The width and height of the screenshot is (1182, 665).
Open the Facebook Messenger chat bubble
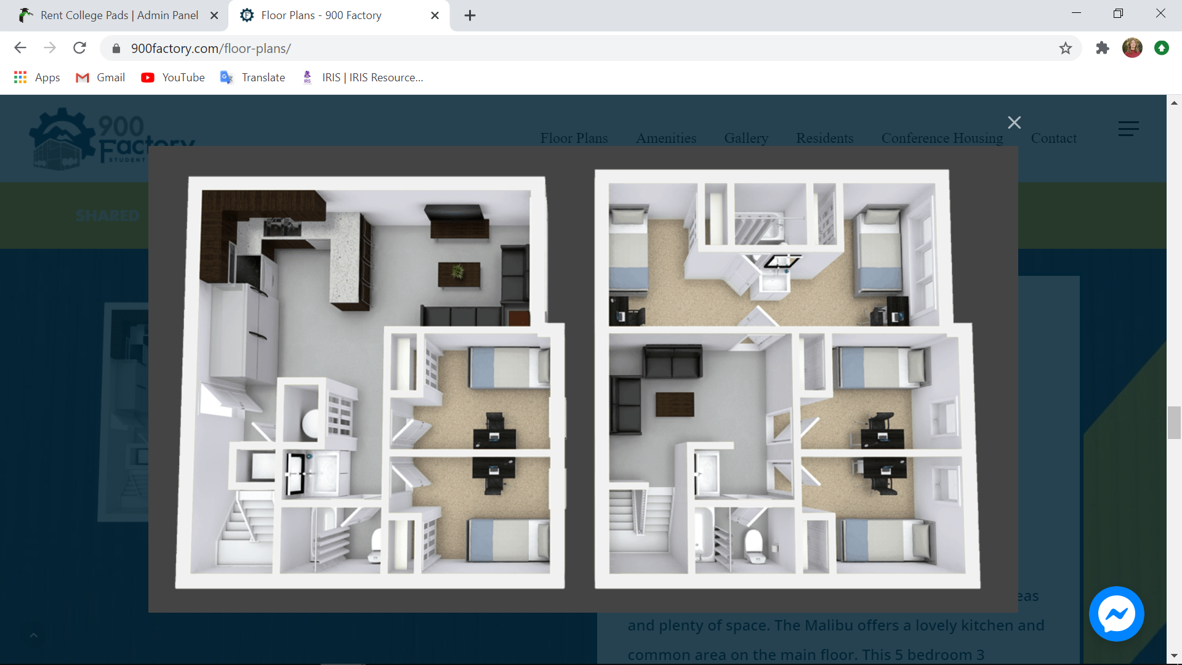[x=1116, y=614]
